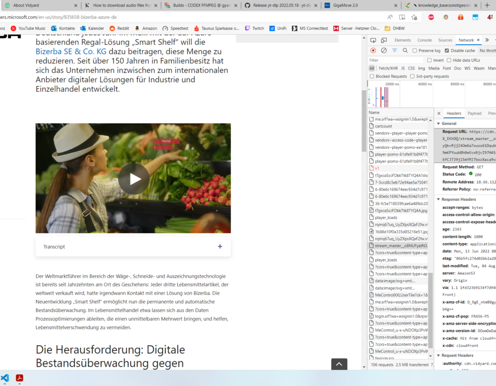Screen dimensions: 496x386
Task: Click the scroll-to-top arrow button
Action: coord(339,364)
